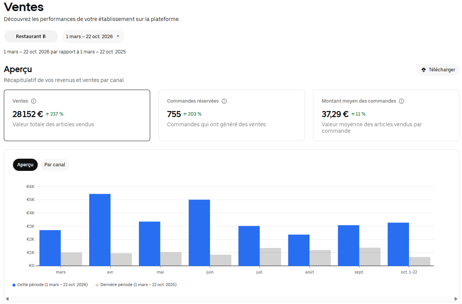Click the right scroll arrow under the chart
This screenshot has width=462, height=304.
456,299
